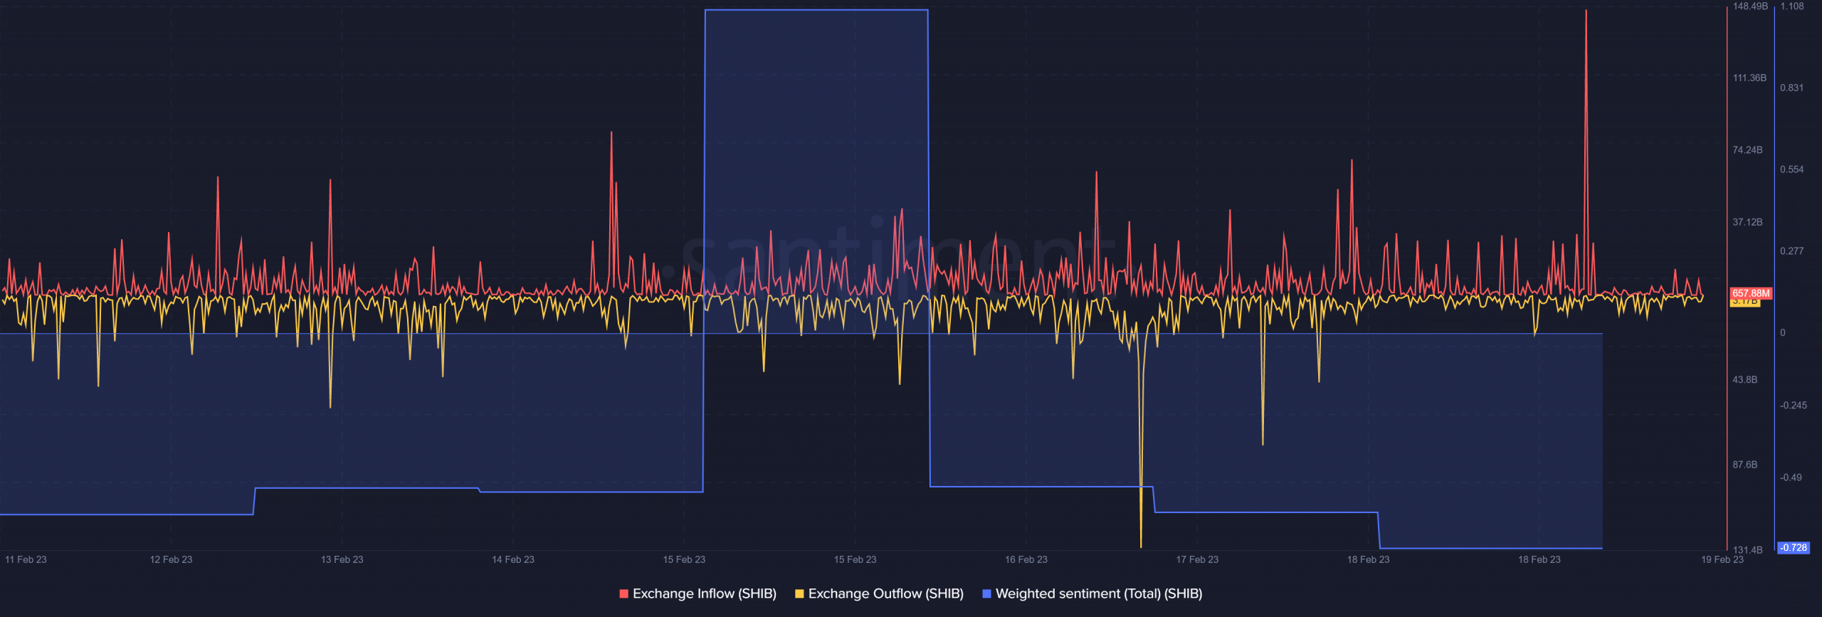
Task: Click the 1.108 sentiment axis label
Action: pyautogui.click(x=1791, y=6)
